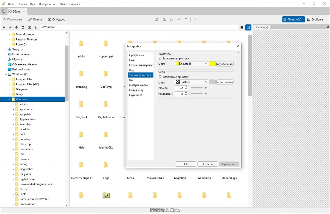The image size is (330, 214).
Task: Click the delete X icon in toolbar
Action: [x=195, y=19]
